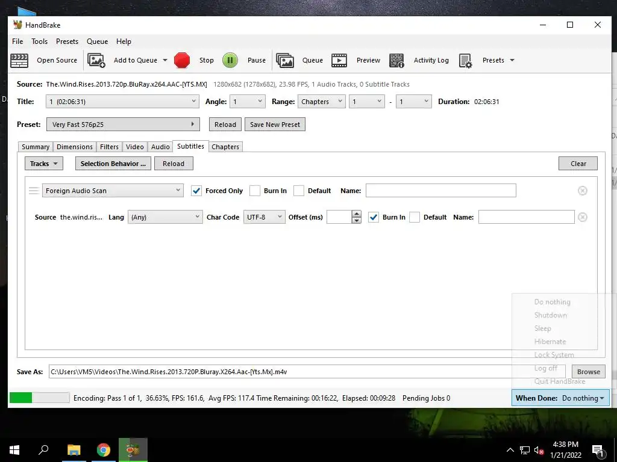Remove the the.wind.ris... source subtitle row
The height and width of the screenshot is (462, 617).
[x=583, y=217]
